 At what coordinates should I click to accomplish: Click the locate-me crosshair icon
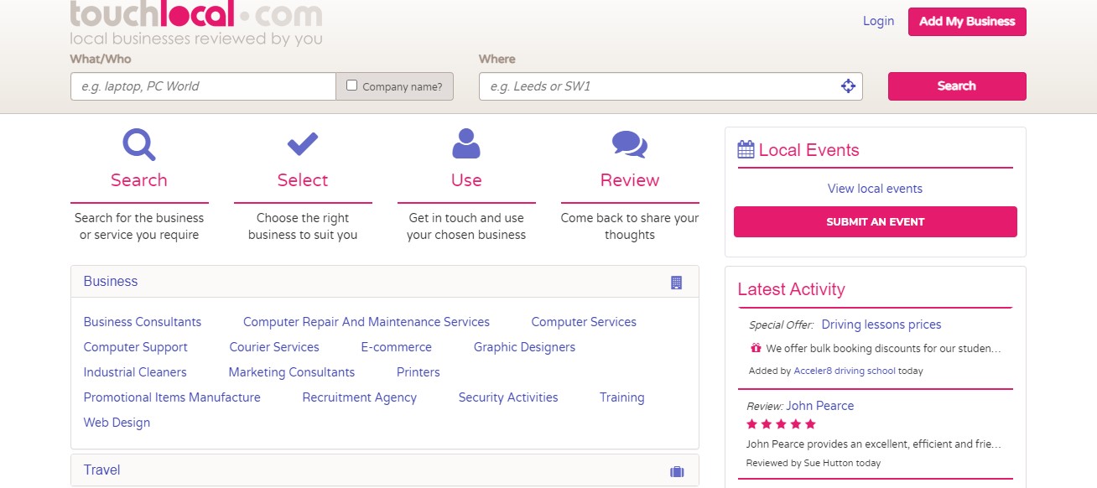point(848,86)
